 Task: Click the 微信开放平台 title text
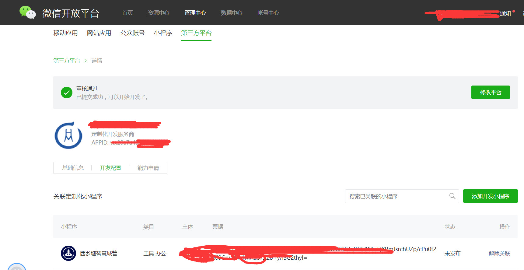point(71,13)
